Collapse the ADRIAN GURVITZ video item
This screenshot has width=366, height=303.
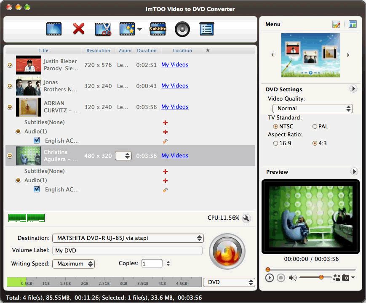pos(10,107)
